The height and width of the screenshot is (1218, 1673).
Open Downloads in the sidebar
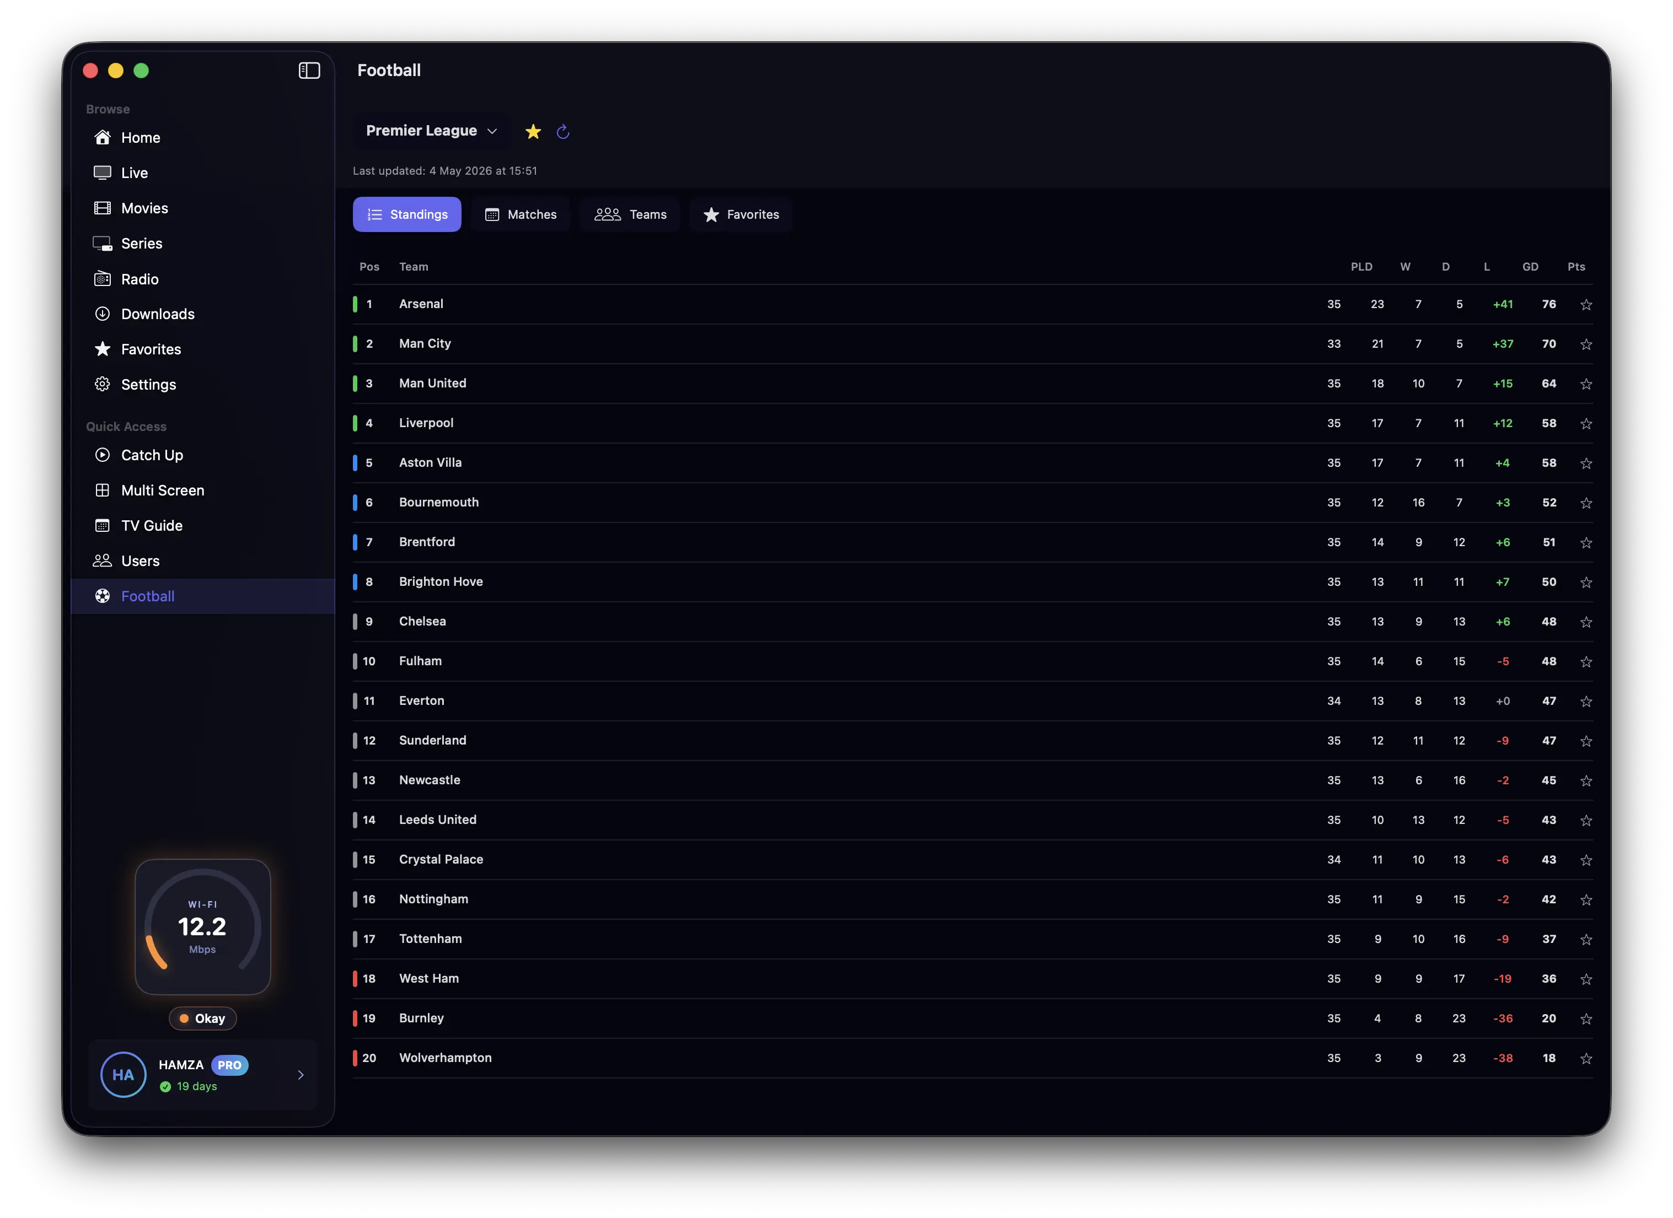pyautogui.click(x=203, y=314)
